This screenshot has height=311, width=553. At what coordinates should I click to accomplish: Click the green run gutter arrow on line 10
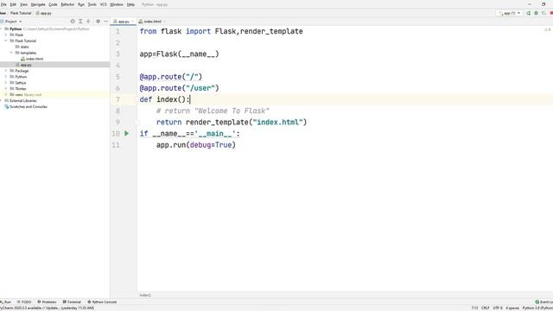[x=127, y=134]
